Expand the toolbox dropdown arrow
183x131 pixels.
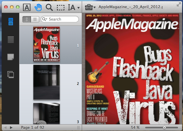tap(94, 7)
